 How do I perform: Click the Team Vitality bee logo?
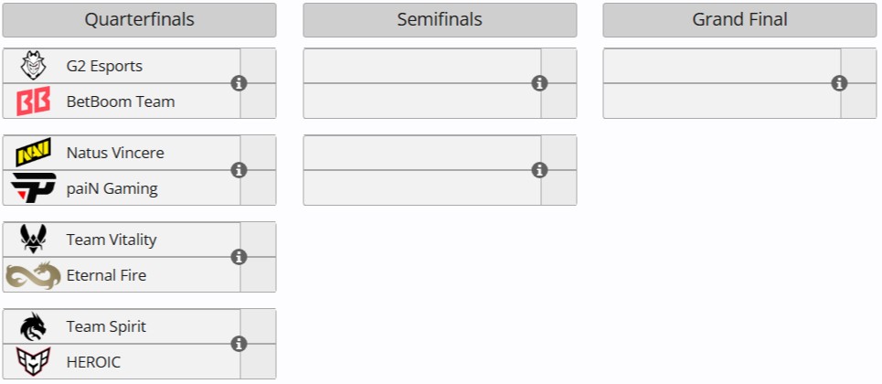tap(34, 240)
